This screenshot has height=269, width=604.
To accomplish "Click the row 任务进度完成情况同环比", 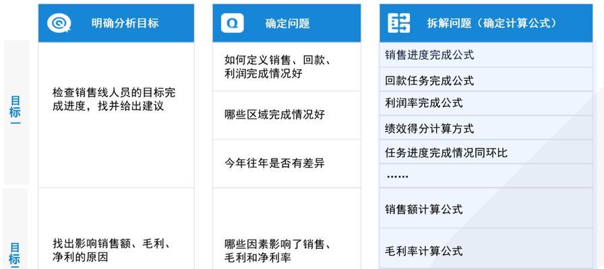I will 486,152.
